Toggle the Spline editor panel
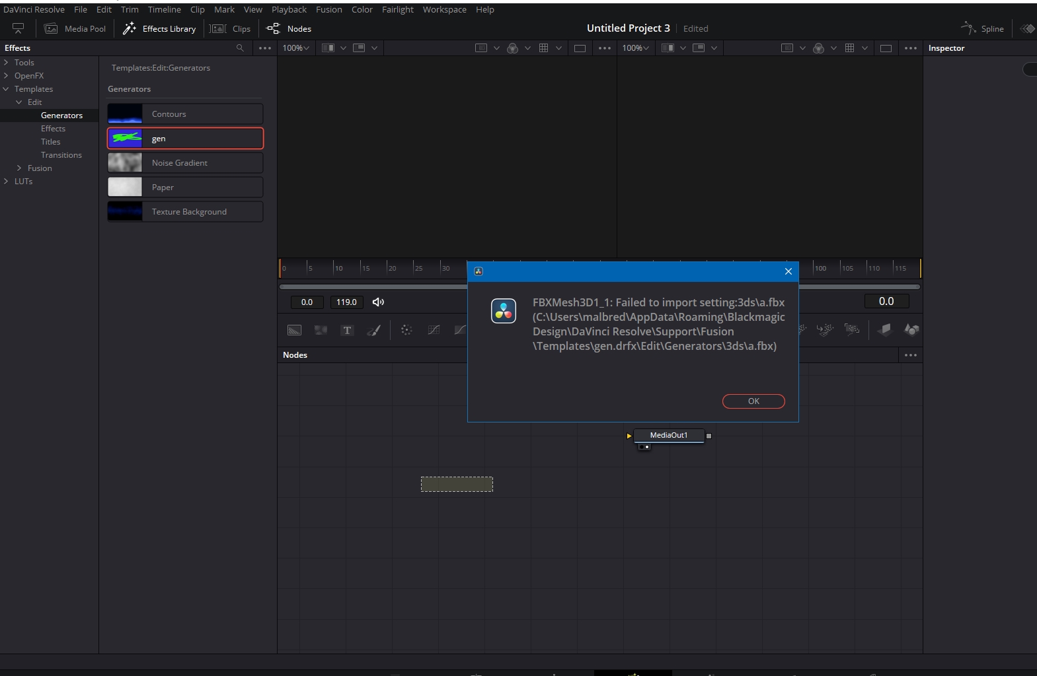Viewport: 1037px width, 676px height. pos(983,28)
